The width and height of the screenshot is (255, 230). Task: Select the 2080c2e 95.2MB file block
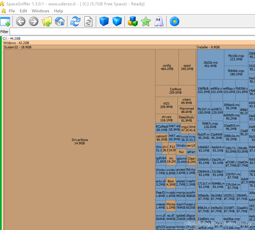tap(231, 138)
